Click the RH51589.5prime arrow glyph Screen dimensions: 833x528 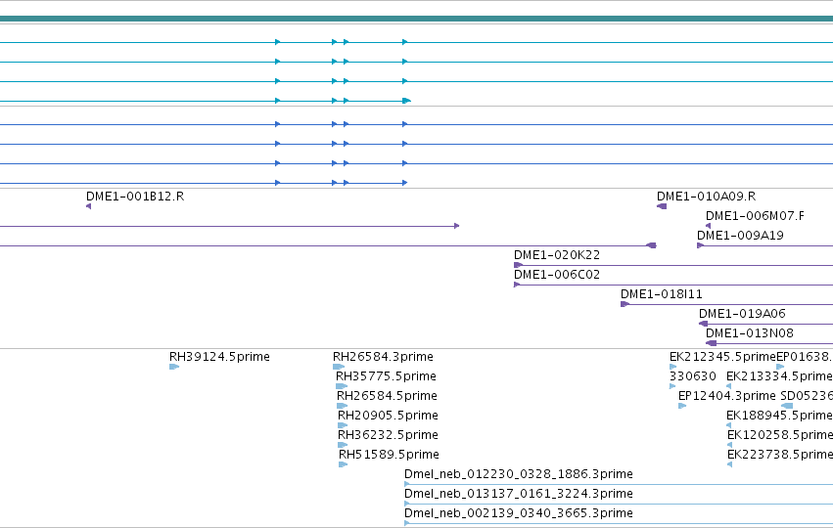(x=344, y=464)
